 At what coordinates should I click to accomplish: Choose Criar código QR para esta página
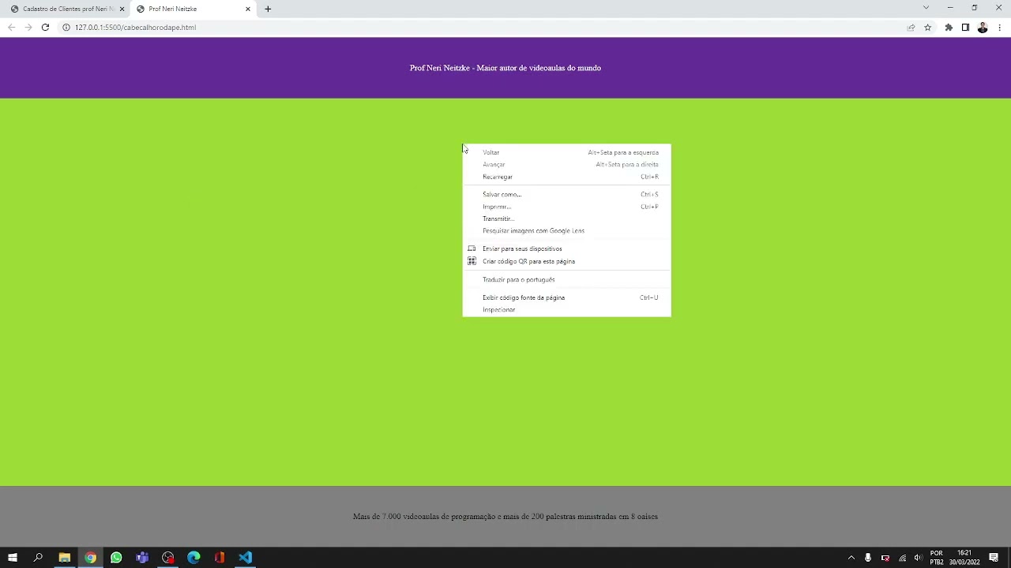(566, 261)
